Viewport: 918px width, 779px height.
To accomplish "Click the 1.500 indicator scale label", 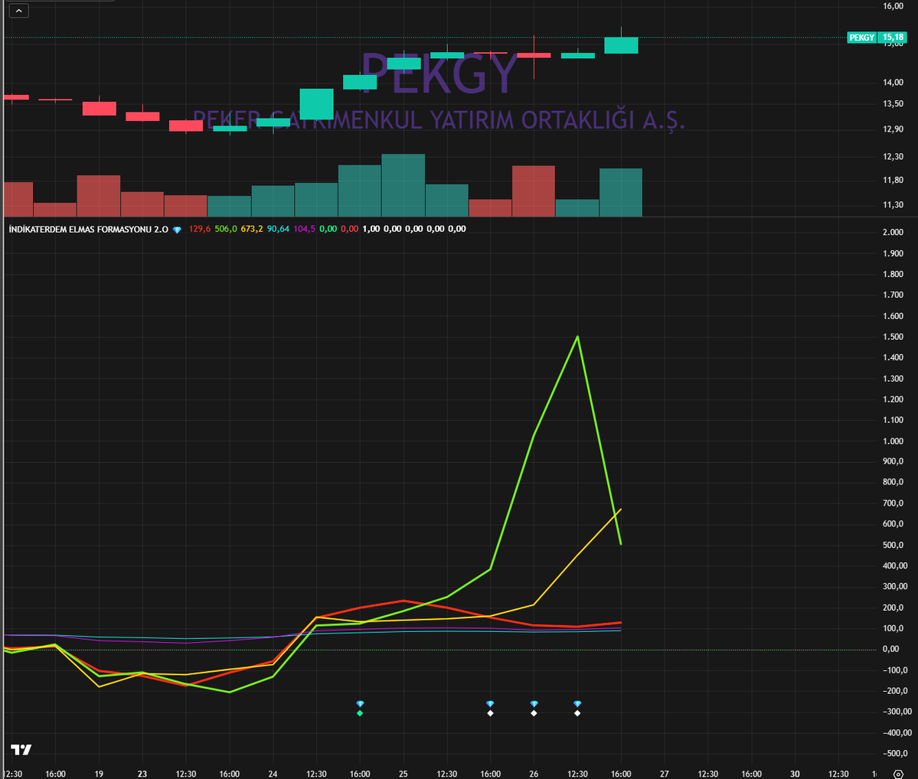I will click(893, 337).
